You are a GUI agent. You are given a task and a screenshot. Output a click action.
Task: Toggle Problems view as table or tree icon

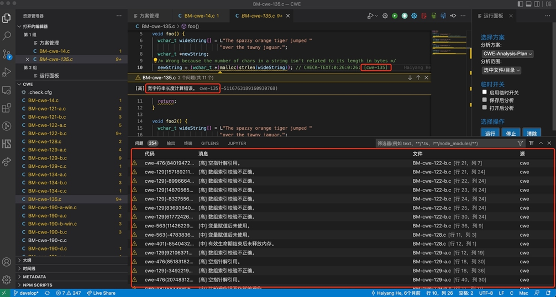[531, 144]
